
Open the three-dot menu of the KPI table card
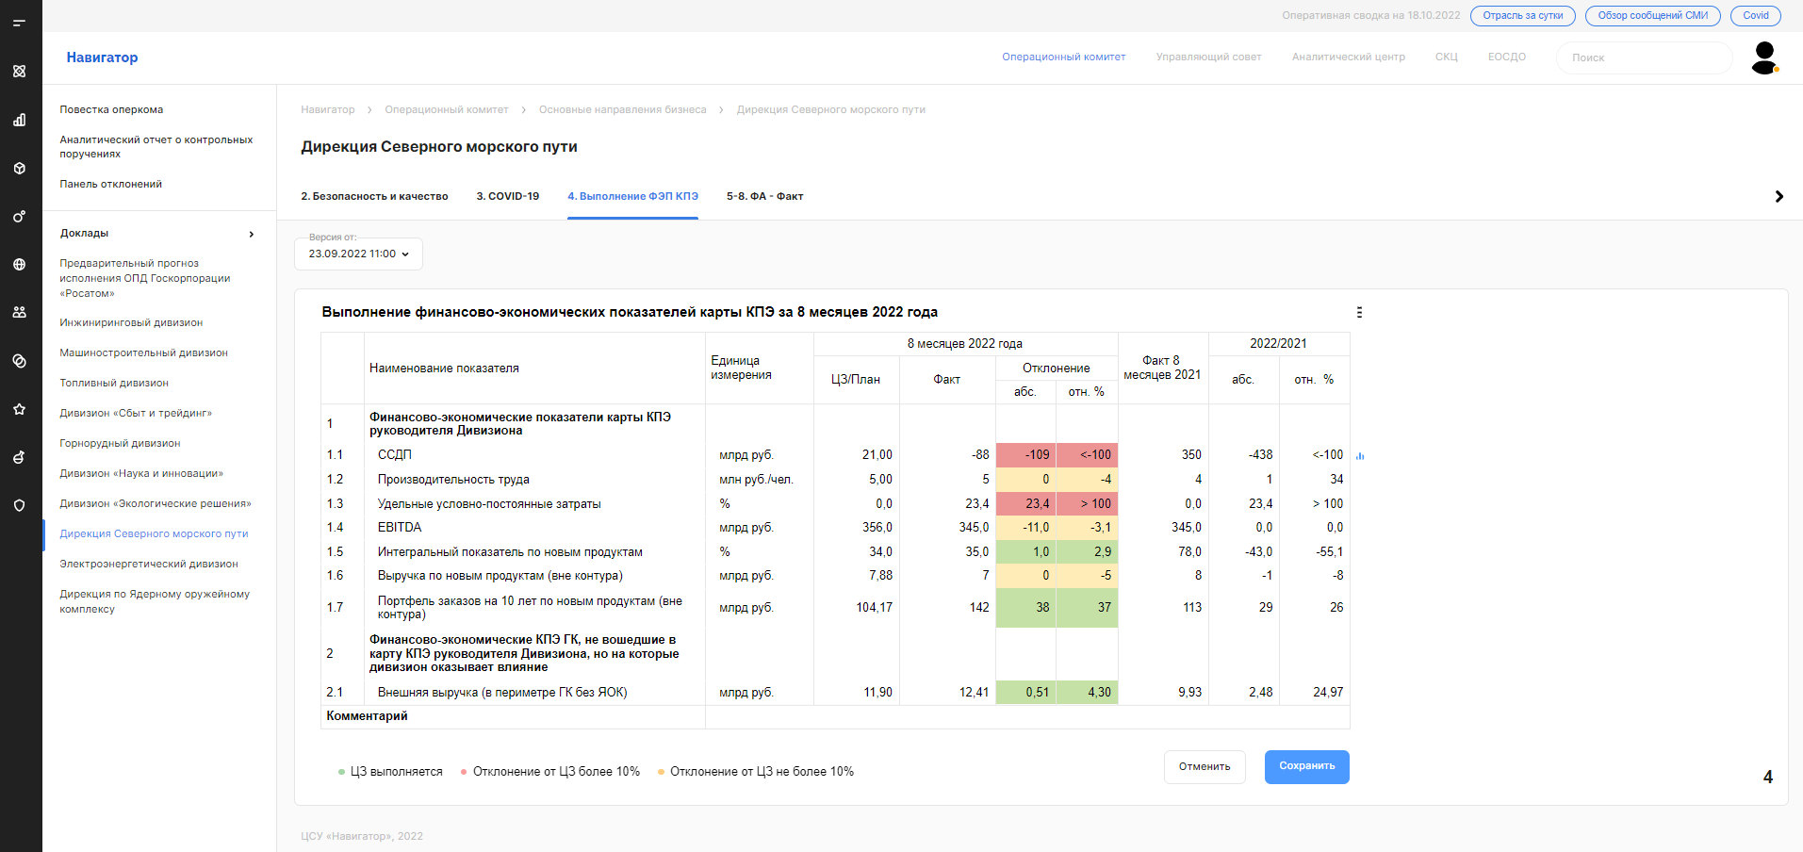(x=1358, y=312)
